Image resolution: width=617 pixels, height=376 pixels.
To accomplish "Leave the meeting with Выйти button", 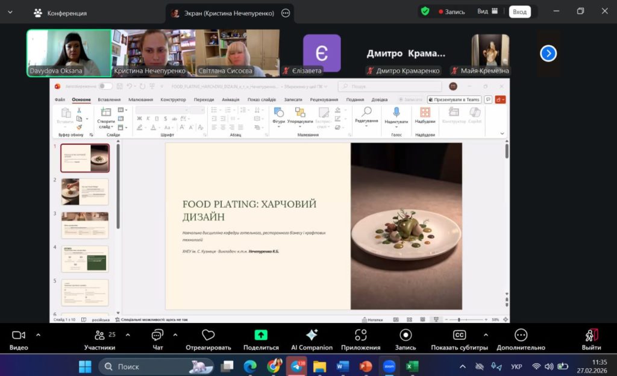I will [x=591, y=339].
